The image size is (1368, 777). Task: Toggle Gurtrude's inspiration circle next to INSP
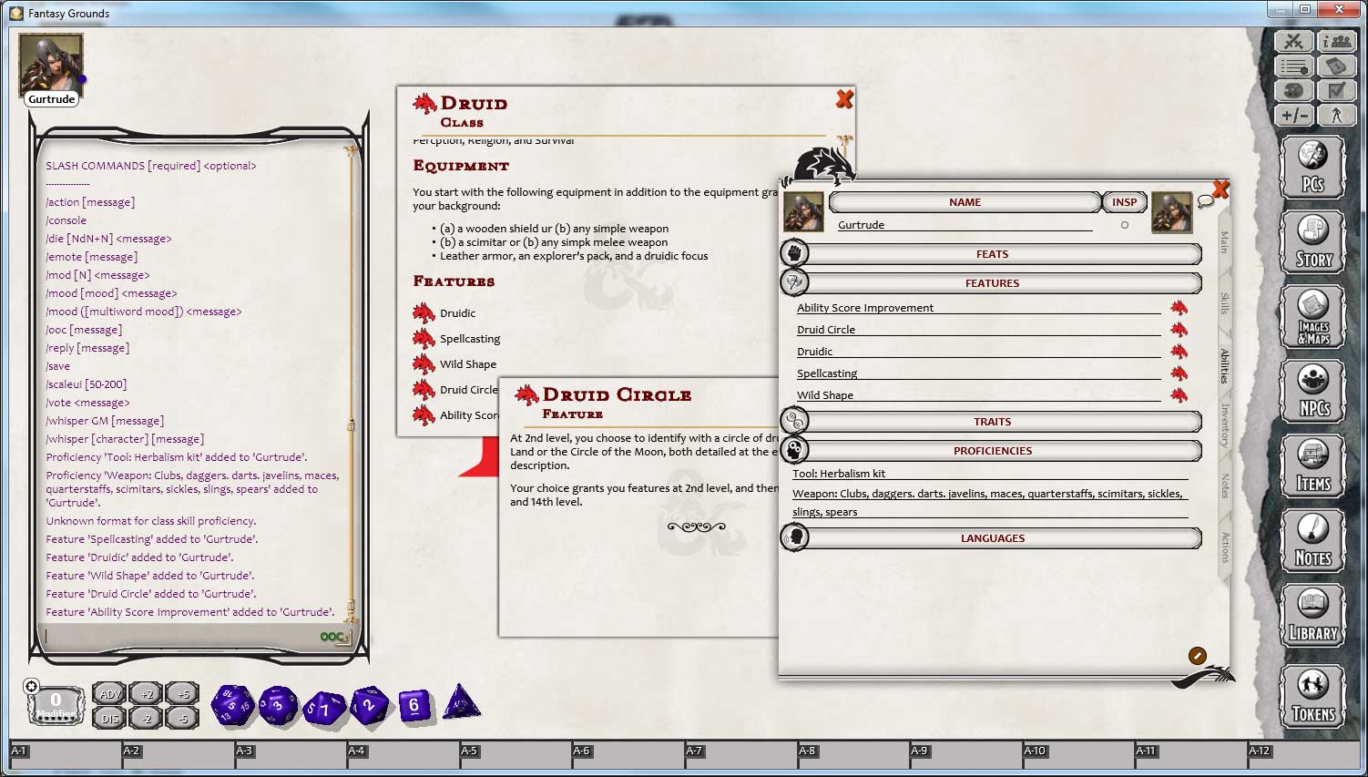1126,224
